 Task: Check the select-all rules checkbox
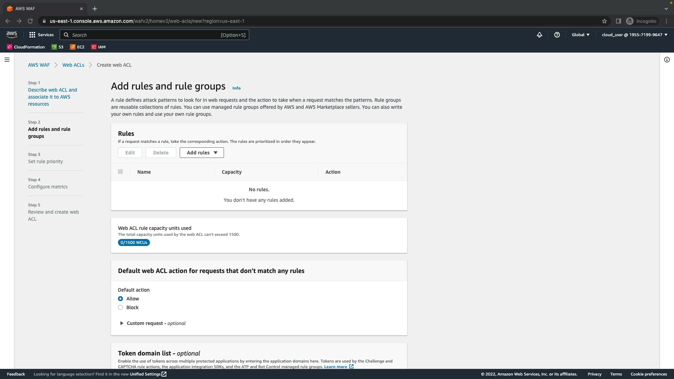pos(120,172)
